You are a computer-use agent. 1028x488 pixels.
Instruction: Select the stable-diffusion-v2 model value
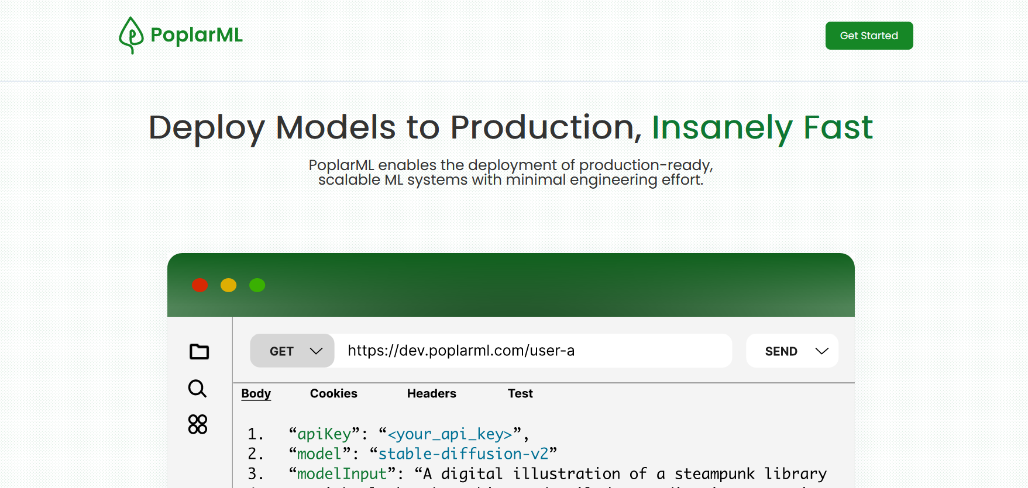463,454
